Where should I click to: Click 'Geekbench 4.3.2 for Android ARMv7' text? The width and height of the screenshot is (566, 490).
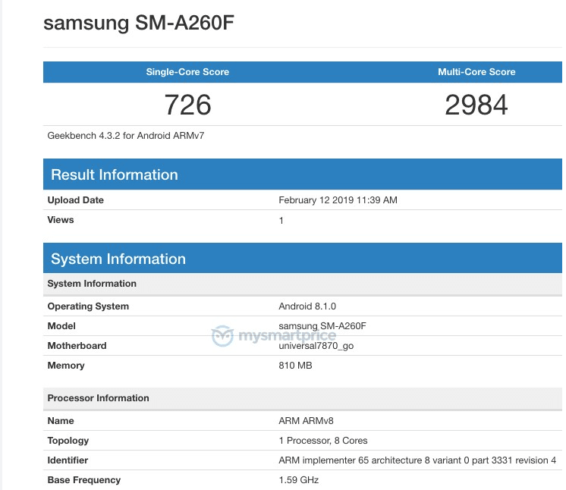point(126,136)
